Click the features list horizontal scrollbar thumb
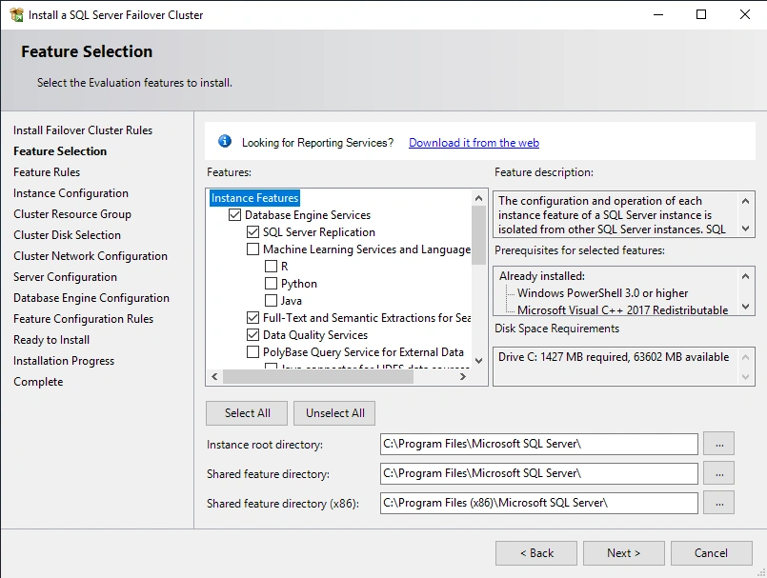Image resolution: width=767 pixels, height=578 pixels. coord(318,376)
